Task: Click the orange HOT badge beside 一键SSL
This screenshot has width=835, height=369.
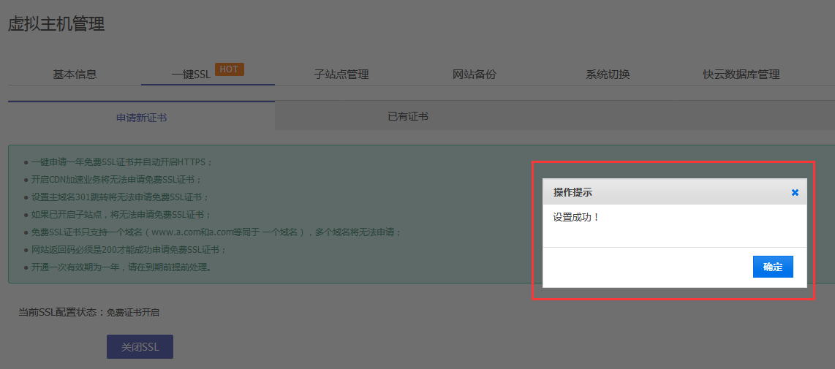Action: click(x=229, y=69)
